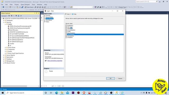This screenshot has height=95, width=169.
Task: Expand the Databases node in Object Explorer
Action: (x=4, y=20)
